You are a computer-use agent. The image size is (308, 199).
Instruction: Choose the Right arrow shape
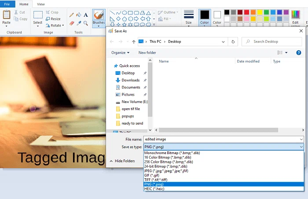click(x=136, y=19)
